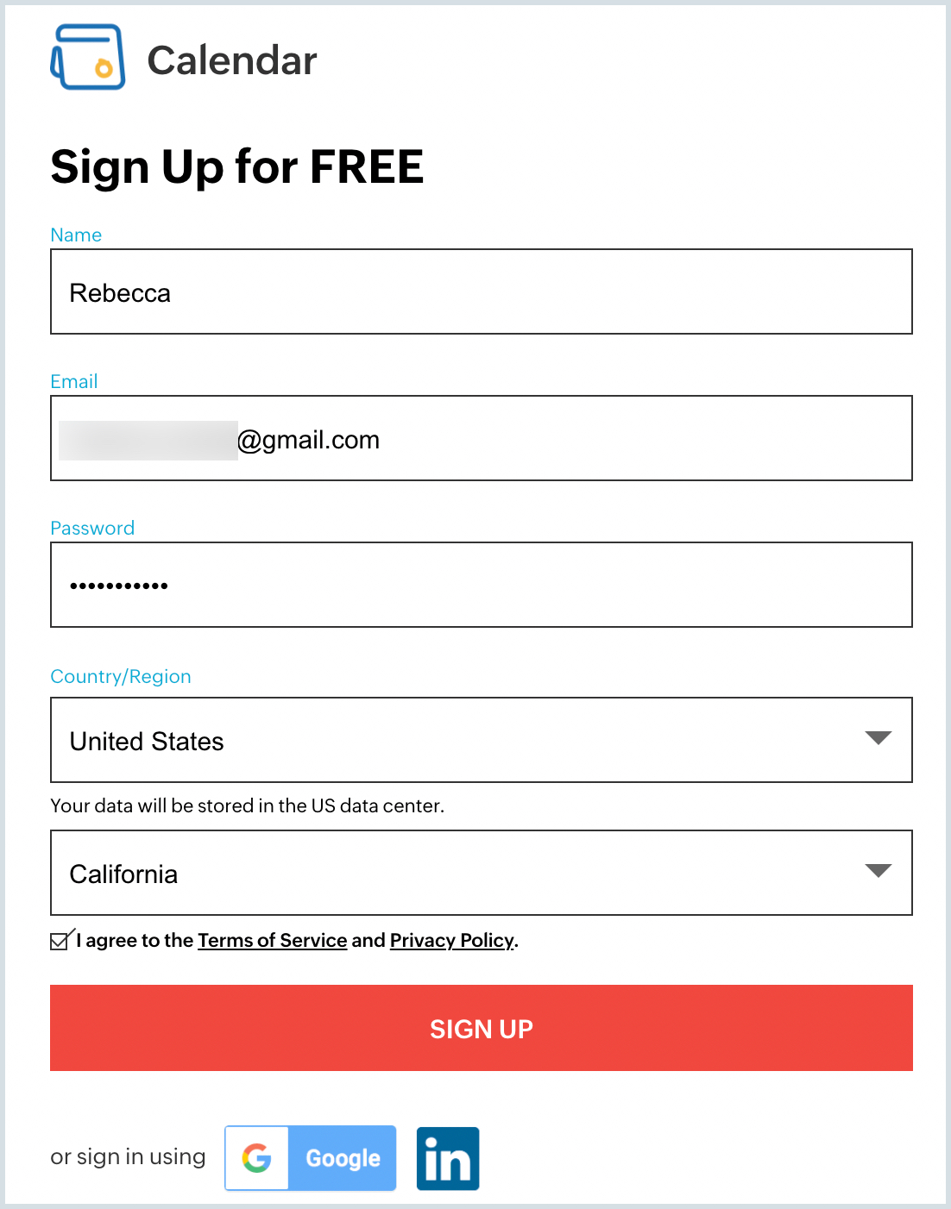Open the Terms of Service link

pyautogui.click(x=273, y=940)
